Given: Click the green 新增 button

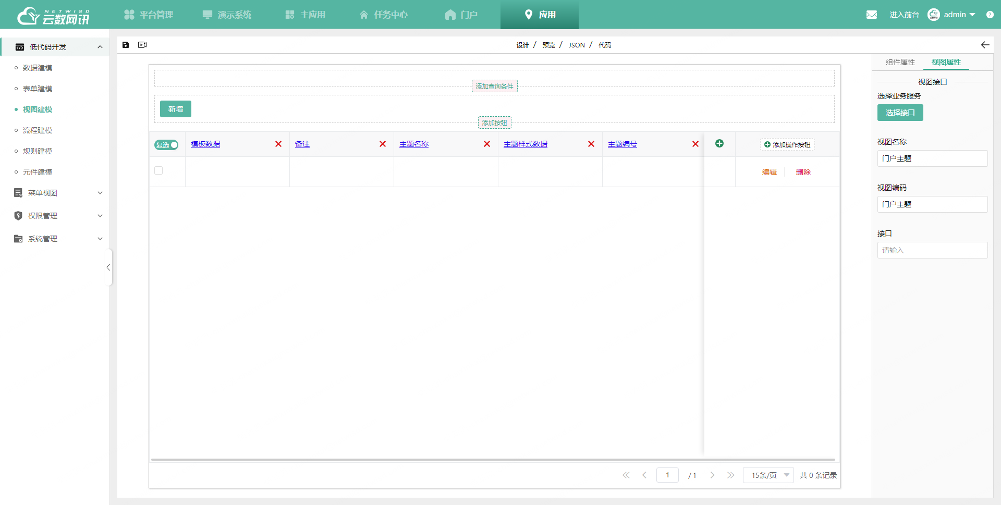Looking at the screenshot, I should tap(176, 109).
